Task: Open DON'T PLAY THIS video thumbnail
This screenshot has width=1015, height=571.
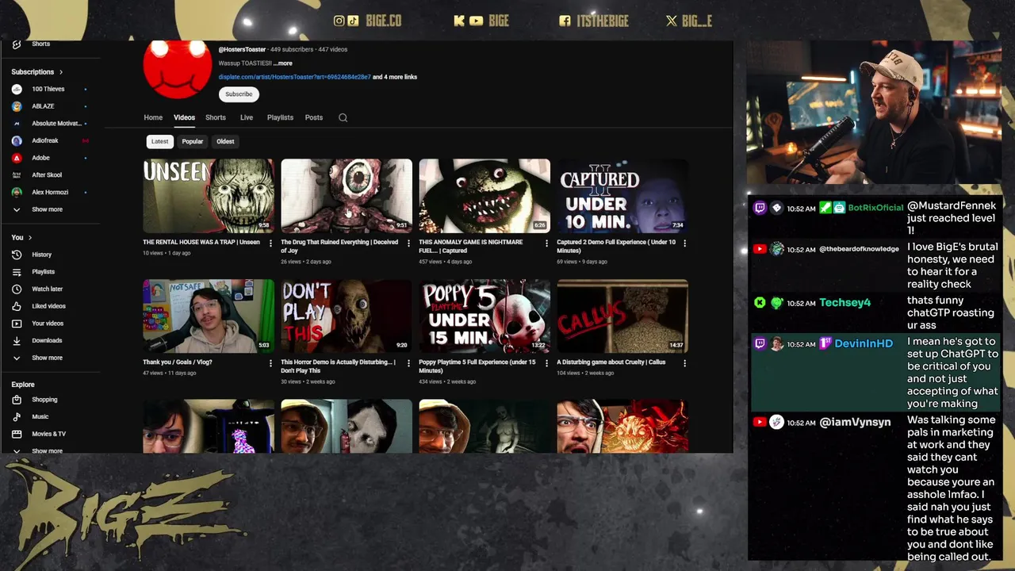Action: coord(347,316)
